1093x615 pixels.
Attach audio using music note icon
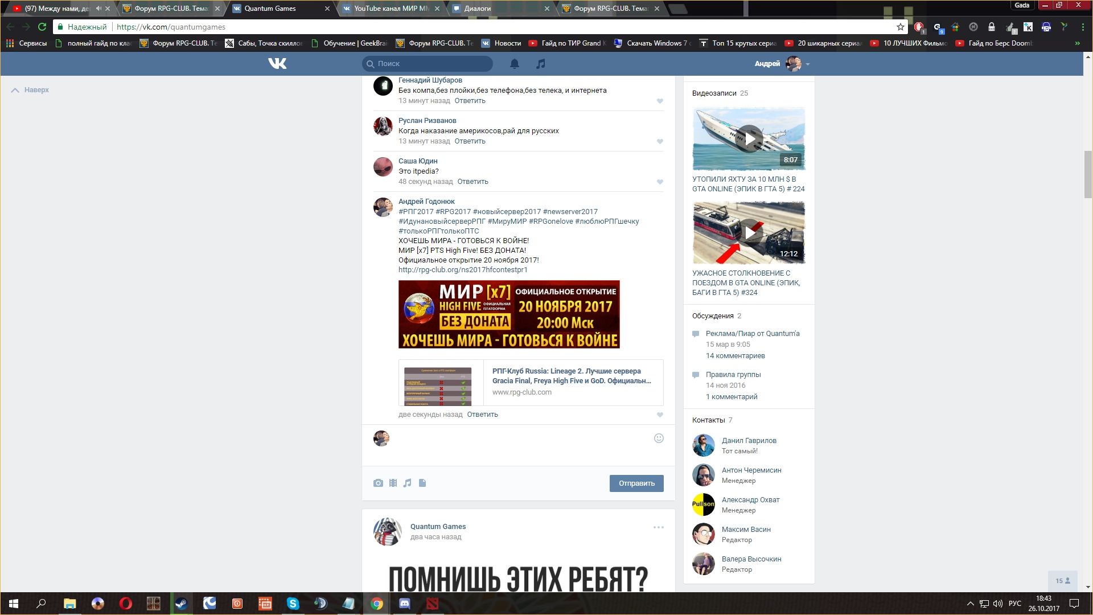click(407, 483)
